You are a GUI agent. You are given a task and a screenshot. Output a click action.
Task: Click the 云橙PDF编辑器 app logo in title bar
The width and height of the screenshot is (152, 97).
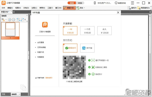click(x=4, y=3)
